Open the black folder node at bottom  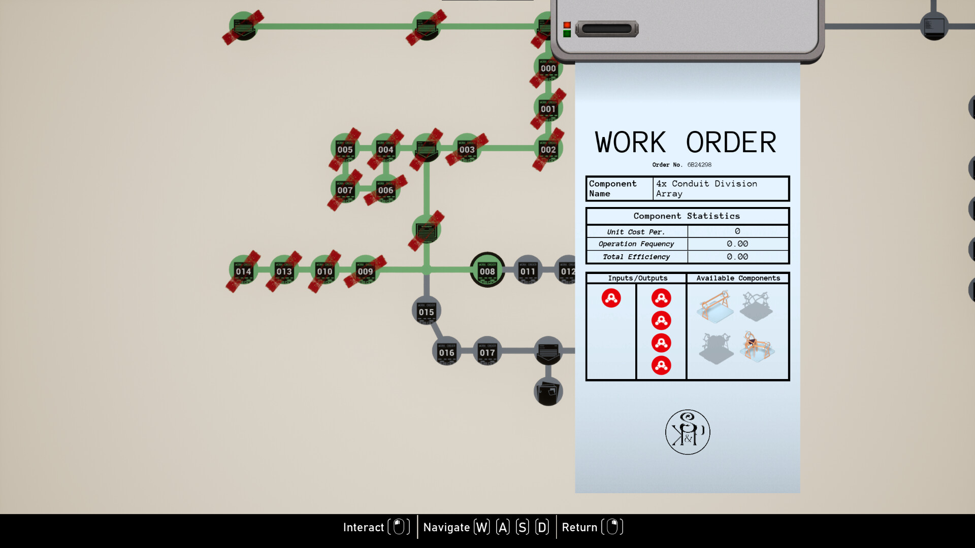(548, 392)
